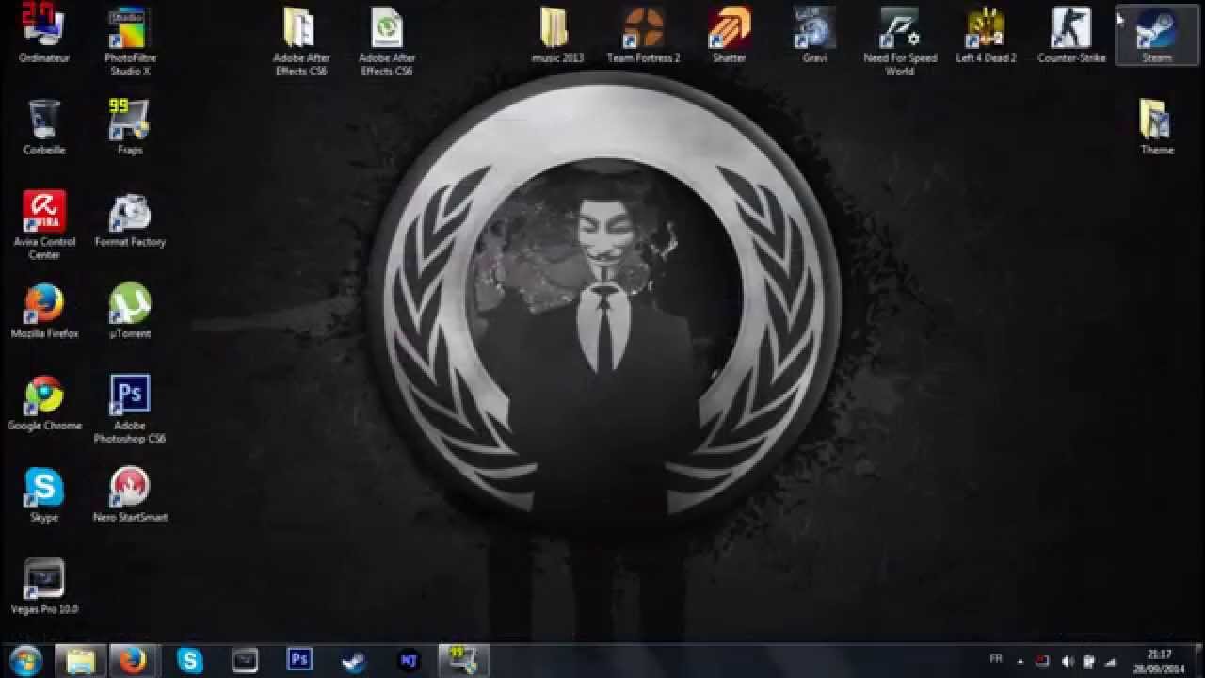Viewport: 1205px width, 678px height.
Task: Open the taskbar clock and date
Action: point(1160,661)
